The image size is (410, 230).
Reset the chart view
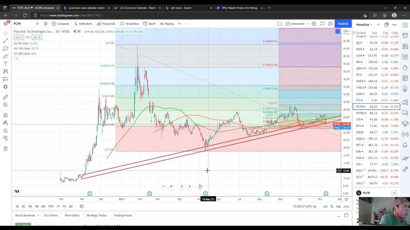(200, 186)
